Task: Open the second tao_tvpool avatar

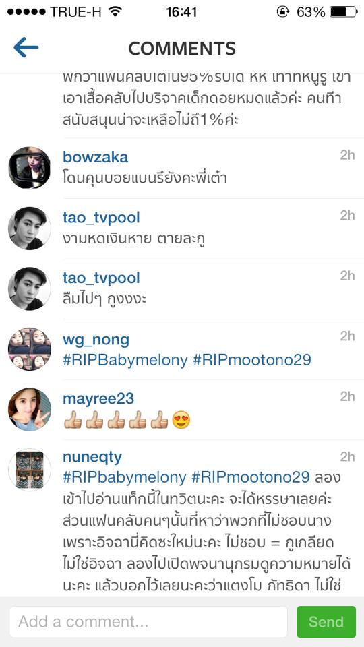Action: [x=29, y=288]
